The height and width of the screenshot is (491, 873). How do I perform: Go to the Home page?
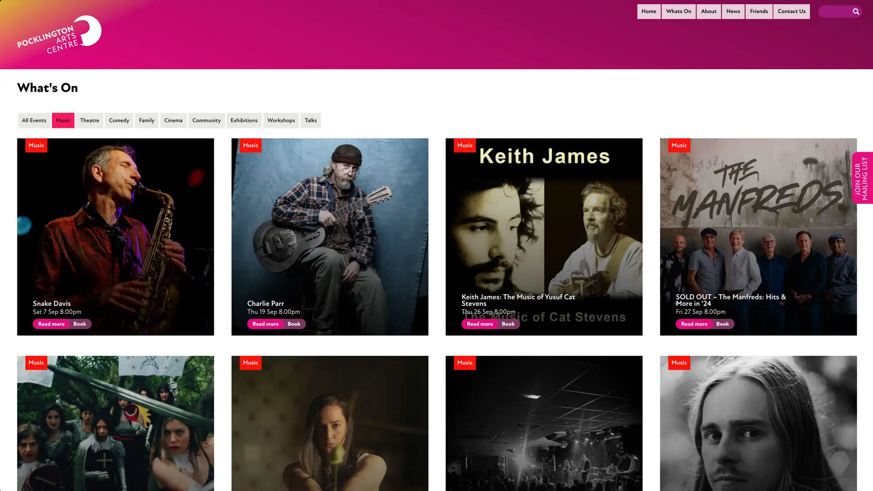pyautogui.click(x=648, y=12)
